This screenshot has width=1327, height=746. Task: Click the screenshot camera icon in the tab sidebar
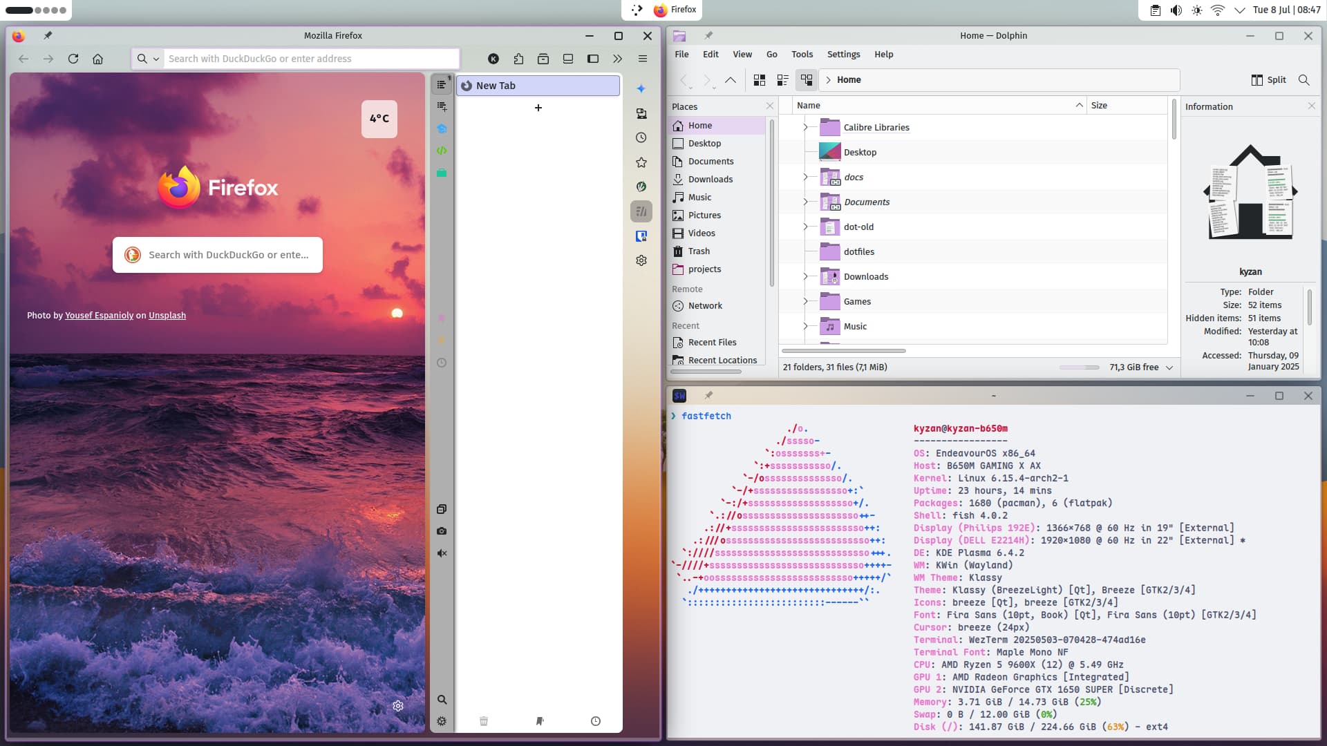(442, 531)
